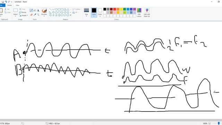Viewport: 222px width, 125px height.
Task: Click the Resize button
Action: point(23,12)
